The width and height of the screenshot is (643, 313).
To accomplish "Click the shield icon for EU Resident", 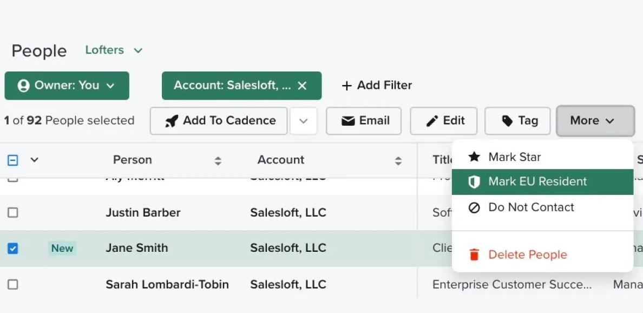I will point(474,182).
